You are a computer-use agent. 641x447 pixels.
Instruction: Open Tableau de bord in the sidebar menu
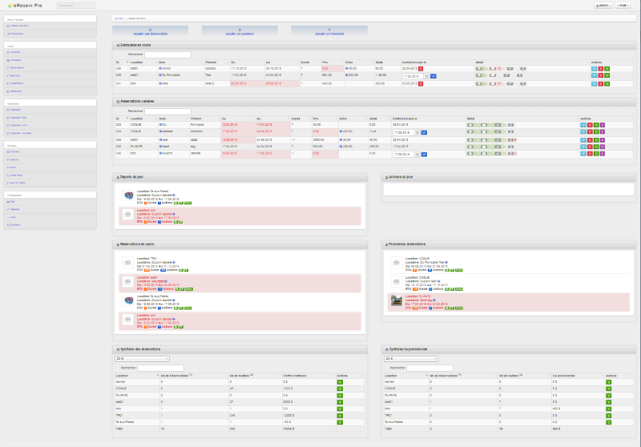(18, 26)
